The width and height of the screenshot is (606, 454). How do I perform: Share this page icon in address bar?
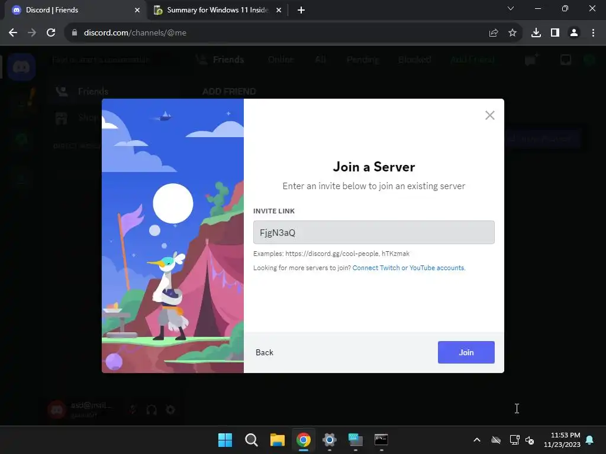(x=494, y=33)
